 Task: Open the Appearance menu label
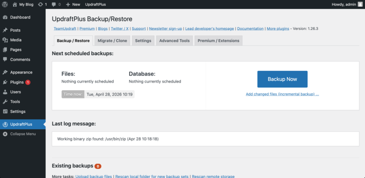click(x=21, y=73)
